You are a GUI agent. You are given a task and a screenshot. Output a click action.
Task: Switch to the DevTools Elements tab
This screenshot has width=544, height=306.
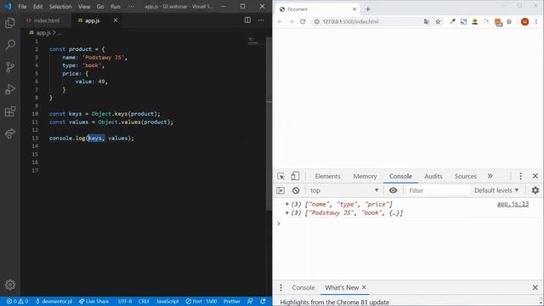click(x=327, y=176)
